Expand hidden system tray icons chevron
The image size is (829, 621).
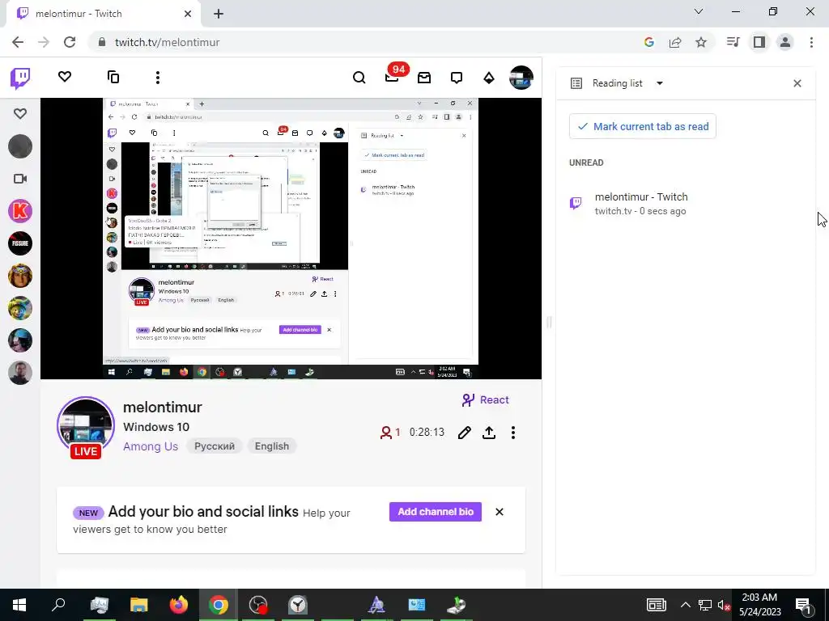685,605
